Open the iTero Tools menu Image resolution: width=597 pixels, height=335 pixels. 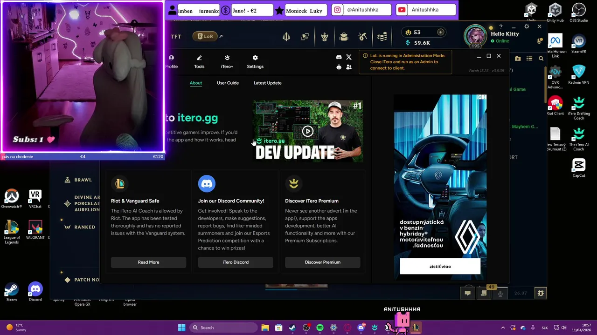(x=199, y=62)
